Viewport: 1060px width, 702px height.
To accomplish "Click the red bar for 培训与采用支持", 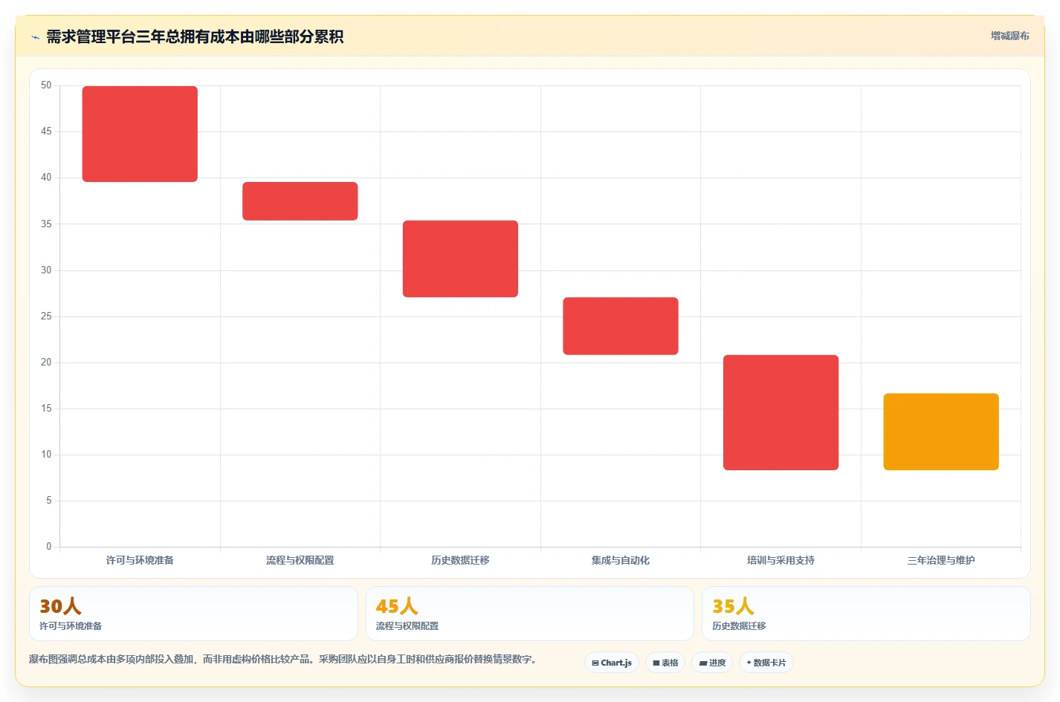I will (781, 412).
